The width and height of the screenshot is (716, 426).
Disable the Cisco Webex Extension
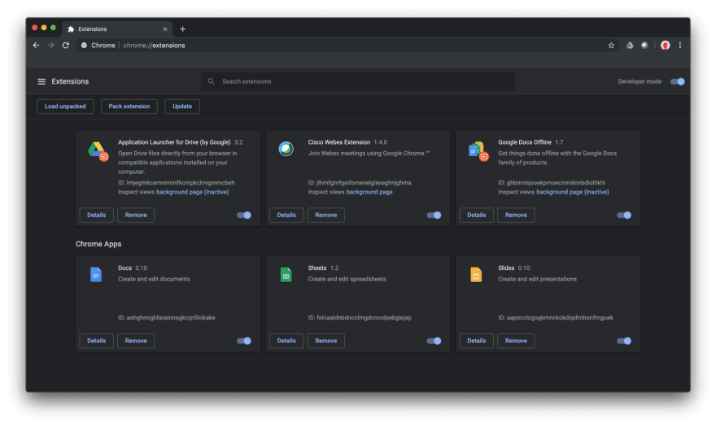coord(434,215)
